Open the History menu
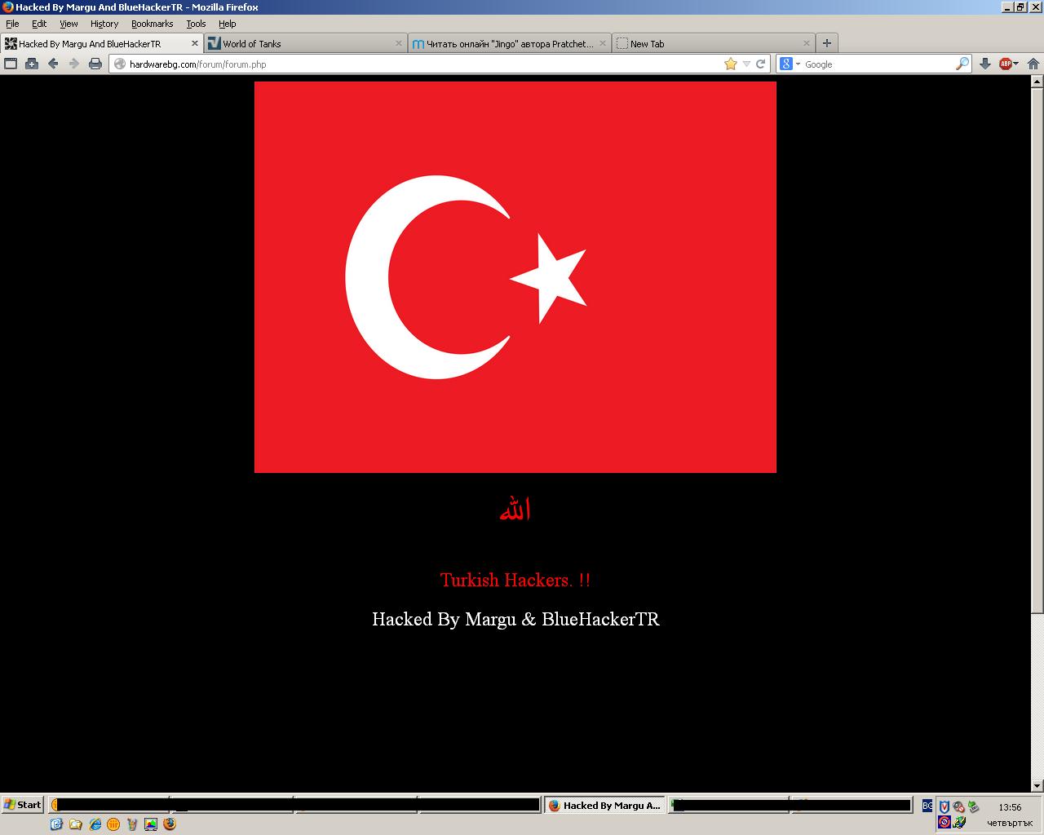Viewport: 1044px width, 835px height. [x=104, y=24]
